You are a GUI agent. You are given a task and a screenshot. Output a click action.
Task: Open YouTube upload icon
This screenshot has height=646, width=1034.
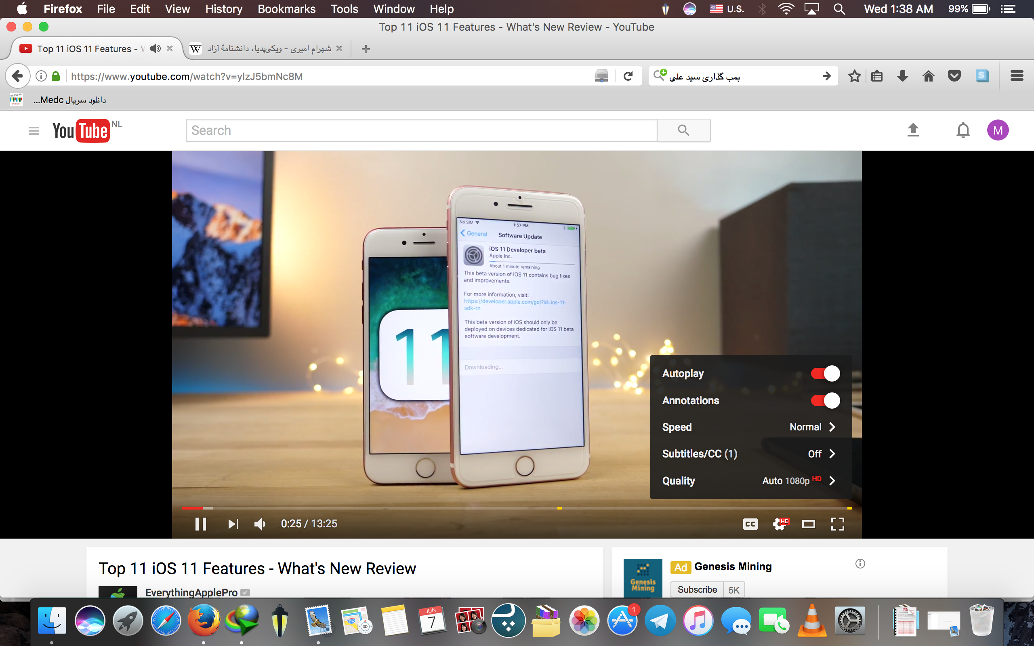913,130
